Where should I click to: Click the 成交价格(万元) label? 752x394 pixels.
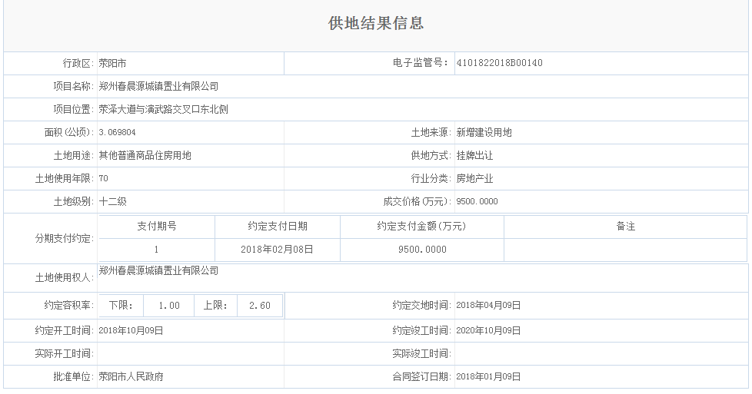tap(417, 201)
